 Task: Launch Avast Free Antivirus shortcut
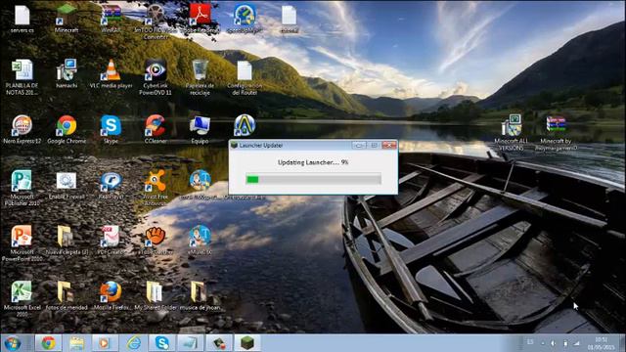(156, 188)
